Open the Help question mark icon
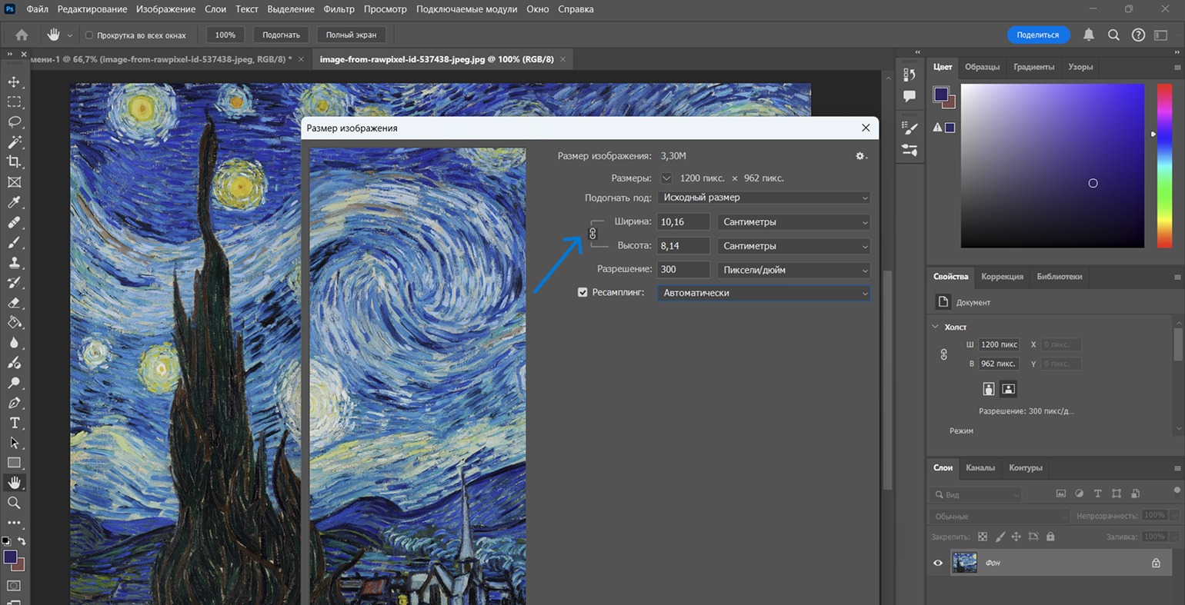This screenshot has height=605, width=1185. tap(1138, 35)
